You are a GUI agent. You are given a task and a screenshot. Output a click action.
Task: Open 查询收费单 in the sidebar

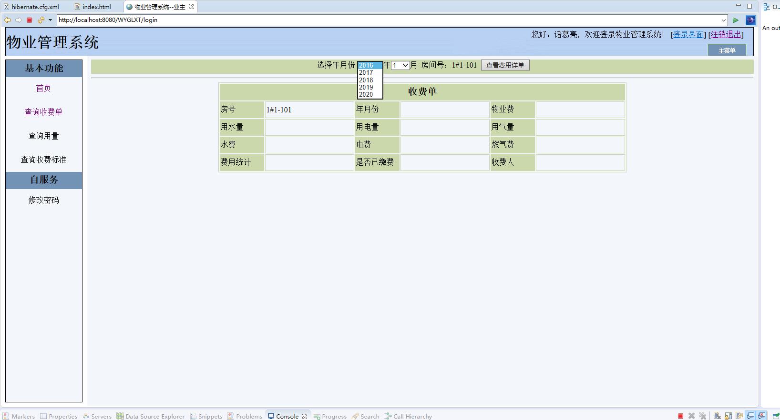pyautogui.click(x=43, y=112)
